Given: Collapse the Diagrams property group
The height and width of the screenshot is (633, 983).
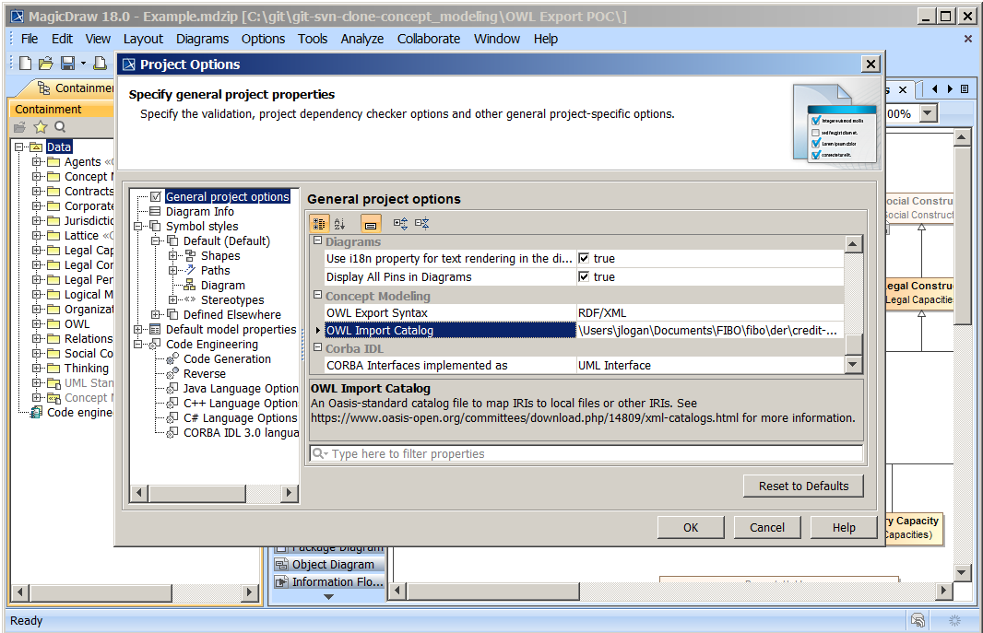Looking at the screenshot, I should [317, 240].
